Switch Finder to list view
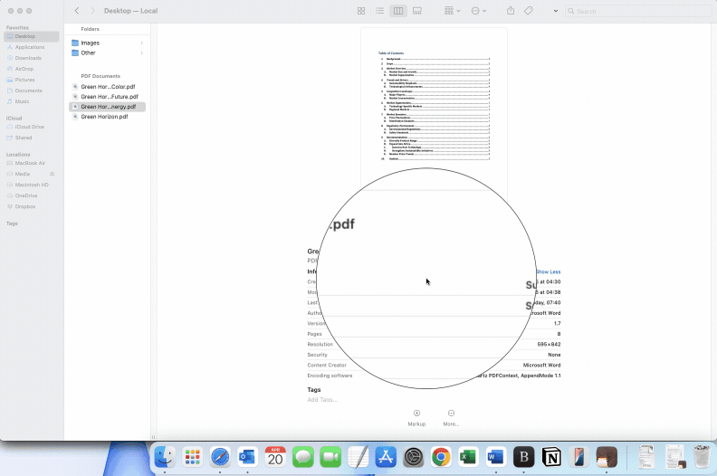Image resolution: width=717 pixels, height=476 pixels. [x=379, y=11]
